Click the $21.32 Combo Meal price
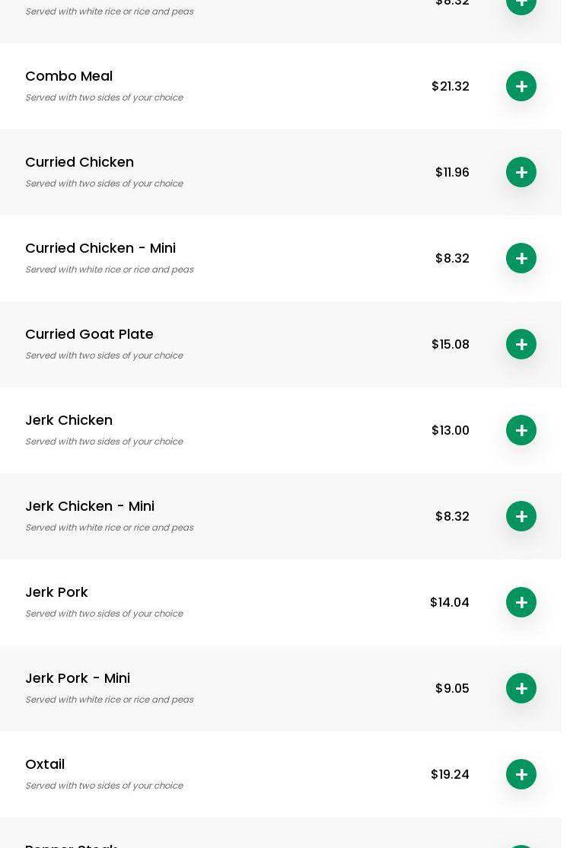Image resolution: width=586 pixels, height=848 pixels. click(450, 86)
